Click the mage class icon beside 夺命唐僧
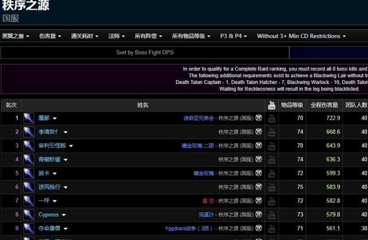Image resolution: width=368 pixels, height=240 pixels. pyautogui.click(x=29, y=229)
